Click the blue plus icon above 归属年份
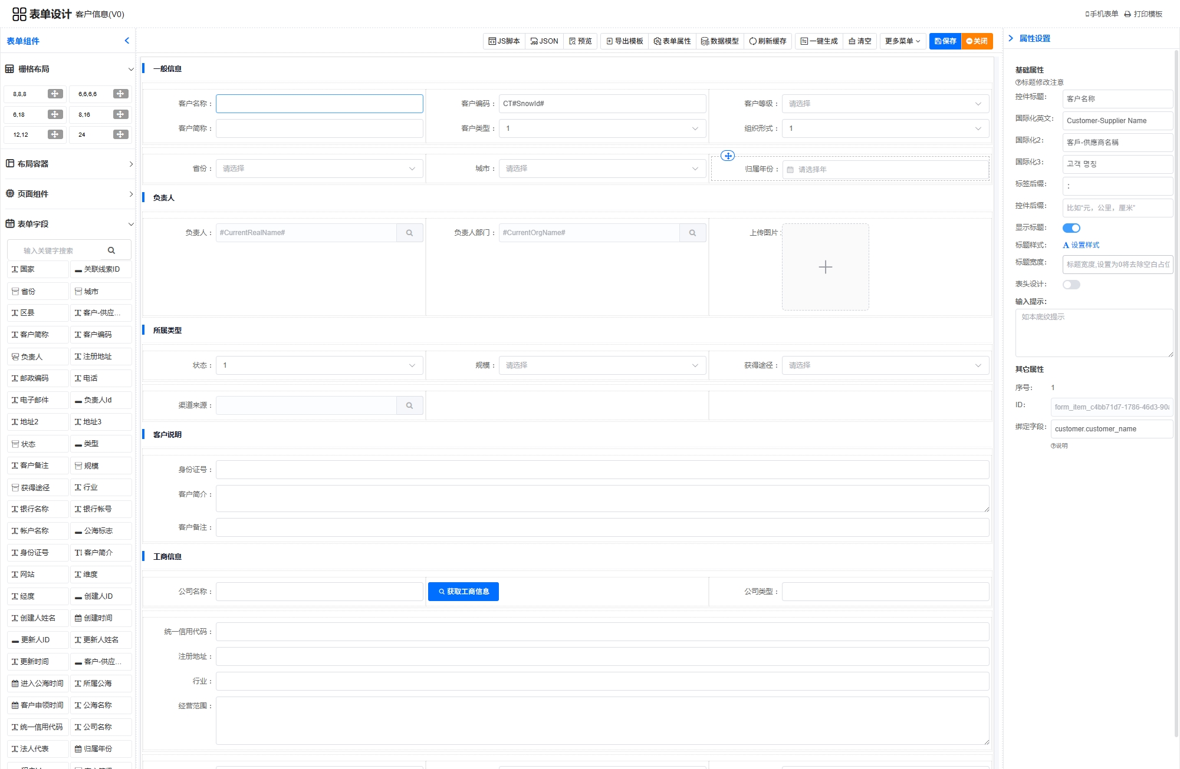The image size is (1180, 769). point(728,156)
